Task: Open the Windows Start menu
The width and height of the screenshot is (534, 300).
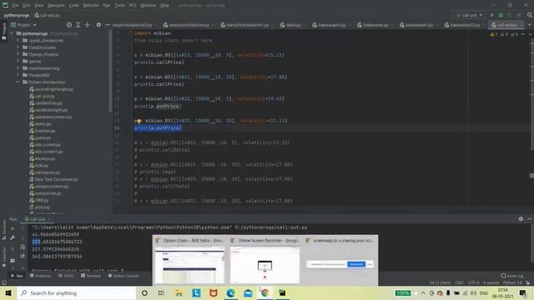Action: coord(8,292)
